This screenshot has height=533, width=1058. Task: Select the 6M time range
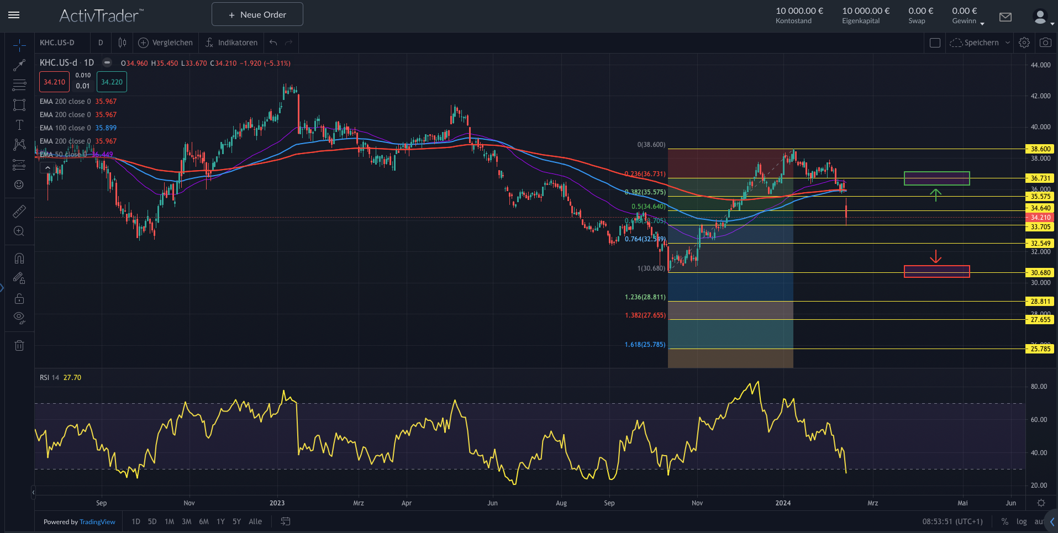[x=203, y=521]
